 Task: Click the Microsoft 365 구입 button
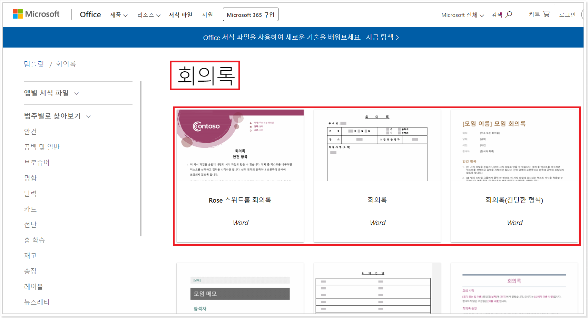(x=251, y=14)
